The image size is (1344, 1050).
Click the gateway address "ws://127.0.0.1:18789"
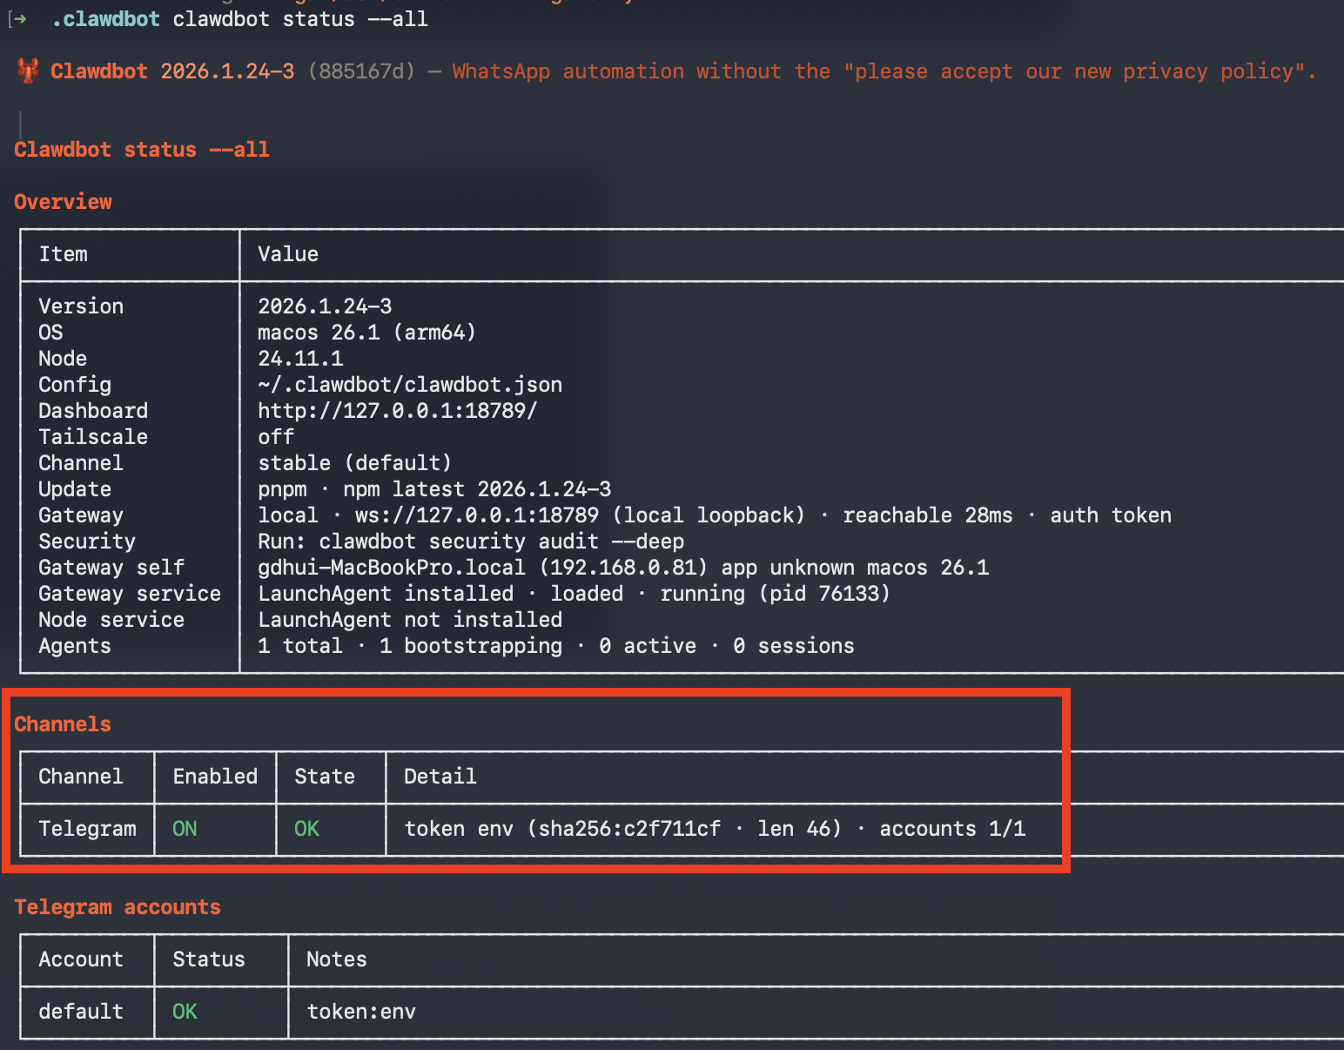[x=477, y=515]
